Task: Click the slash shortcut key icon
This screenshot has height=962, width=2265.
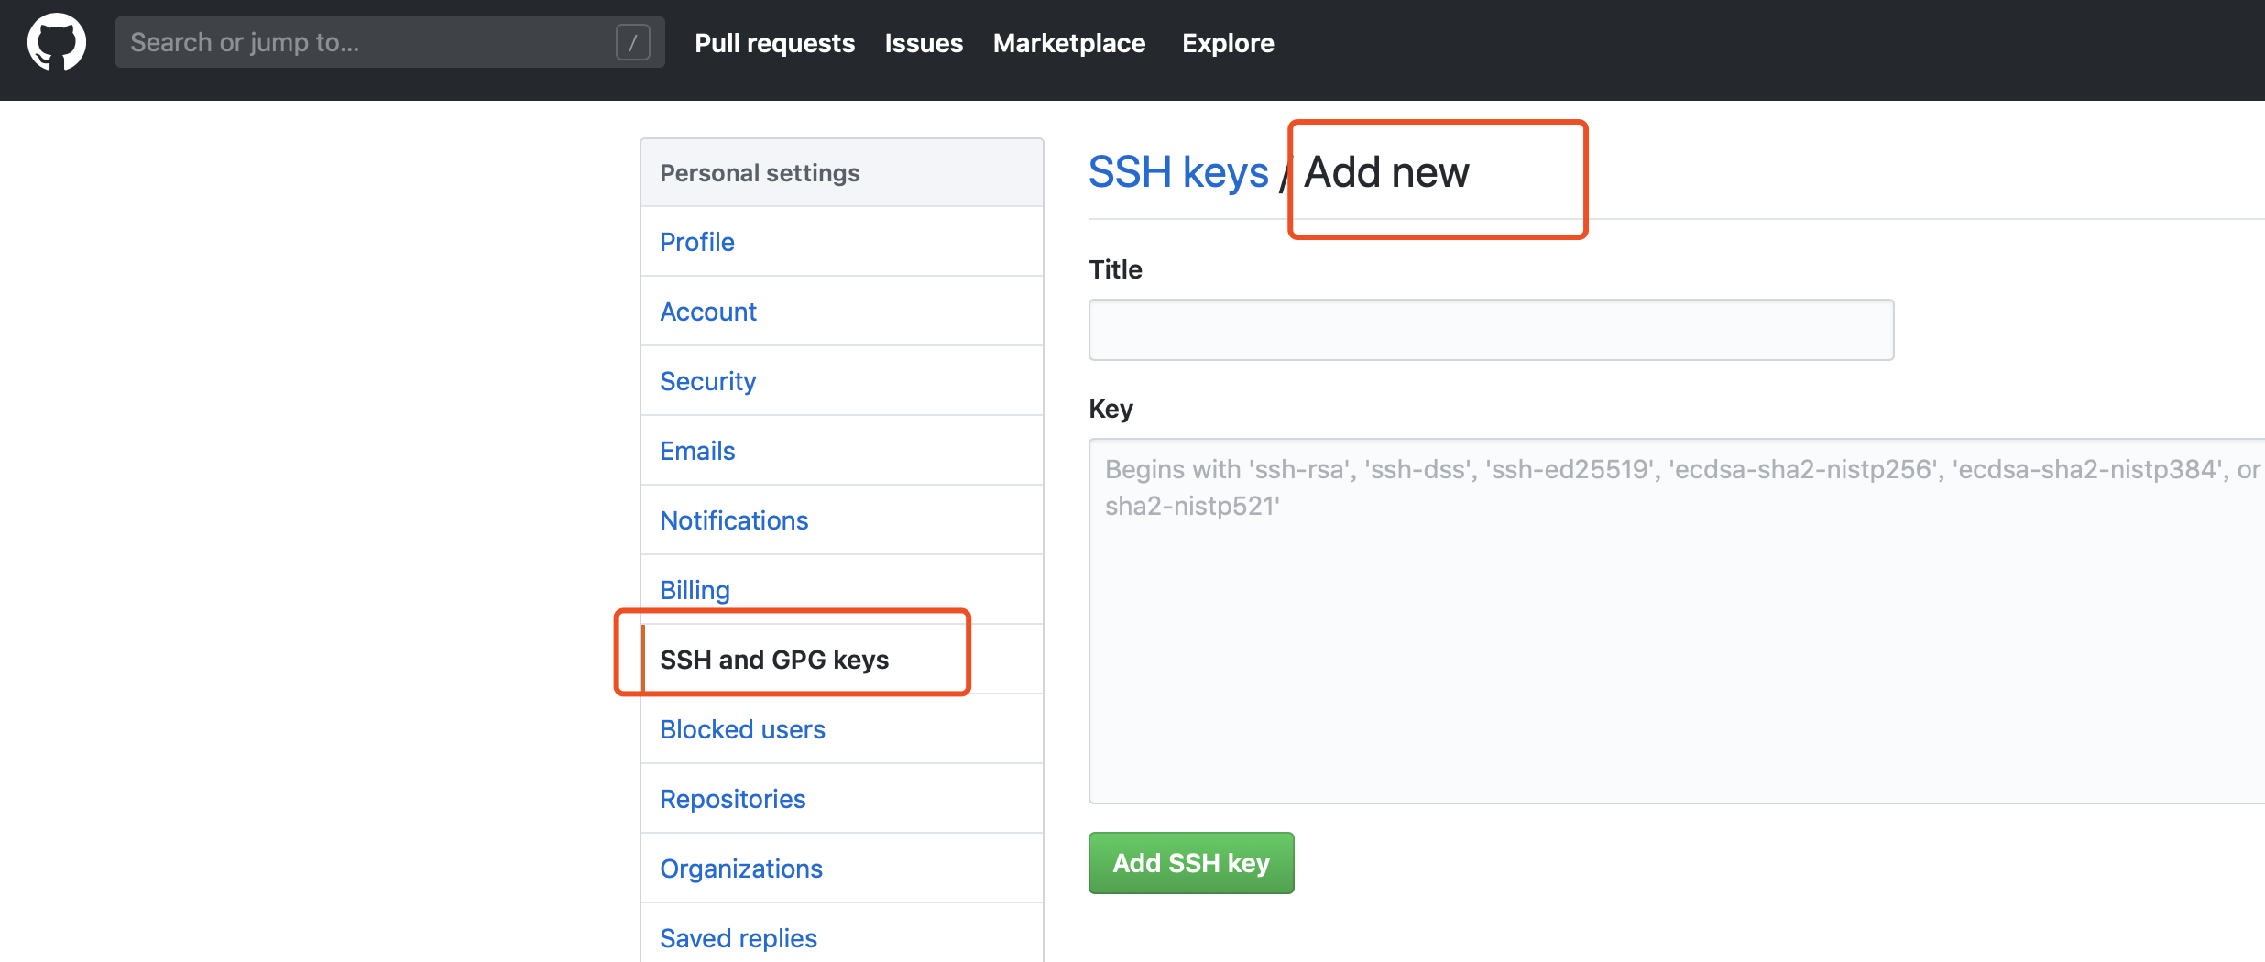Action: pyautogui.click(x=632, y=42)
